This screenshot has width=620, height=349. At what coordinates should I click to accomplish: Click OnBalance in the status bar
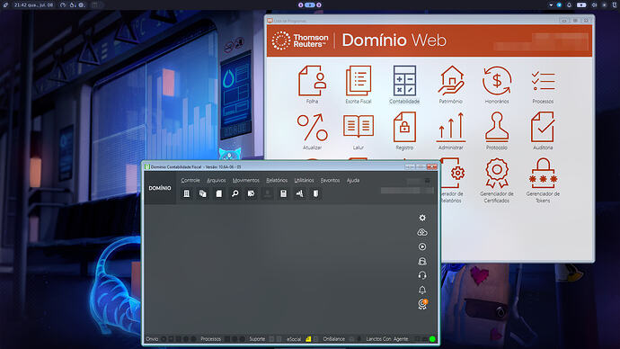334,339
